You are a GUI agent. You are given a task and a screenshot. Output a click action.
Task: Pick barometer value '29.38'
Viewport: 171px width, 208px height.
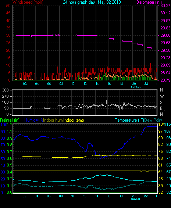pos(165,50)
